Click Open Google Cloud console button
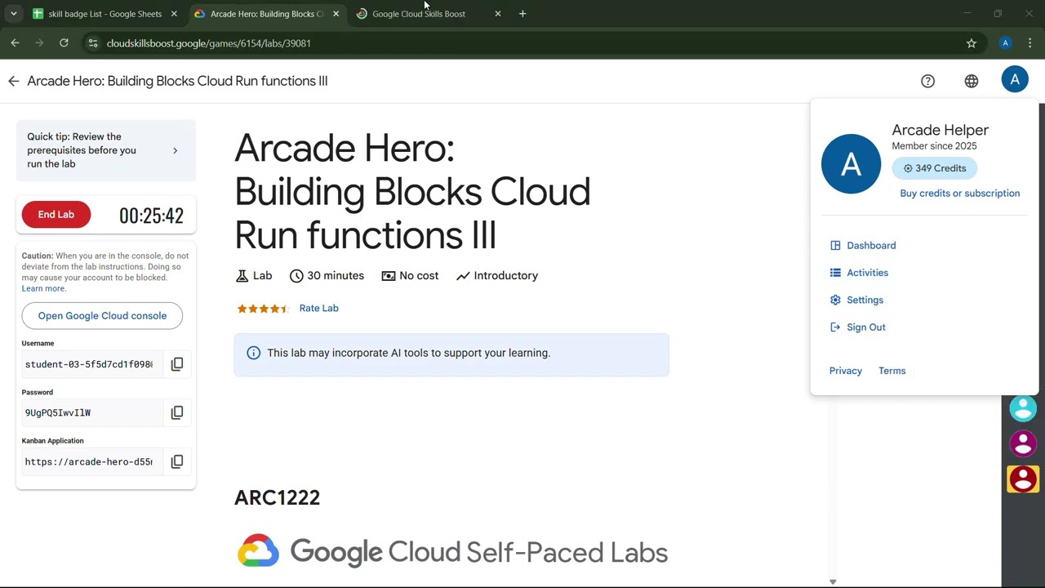Screen dimensions: 1045x588 point(102,316)
